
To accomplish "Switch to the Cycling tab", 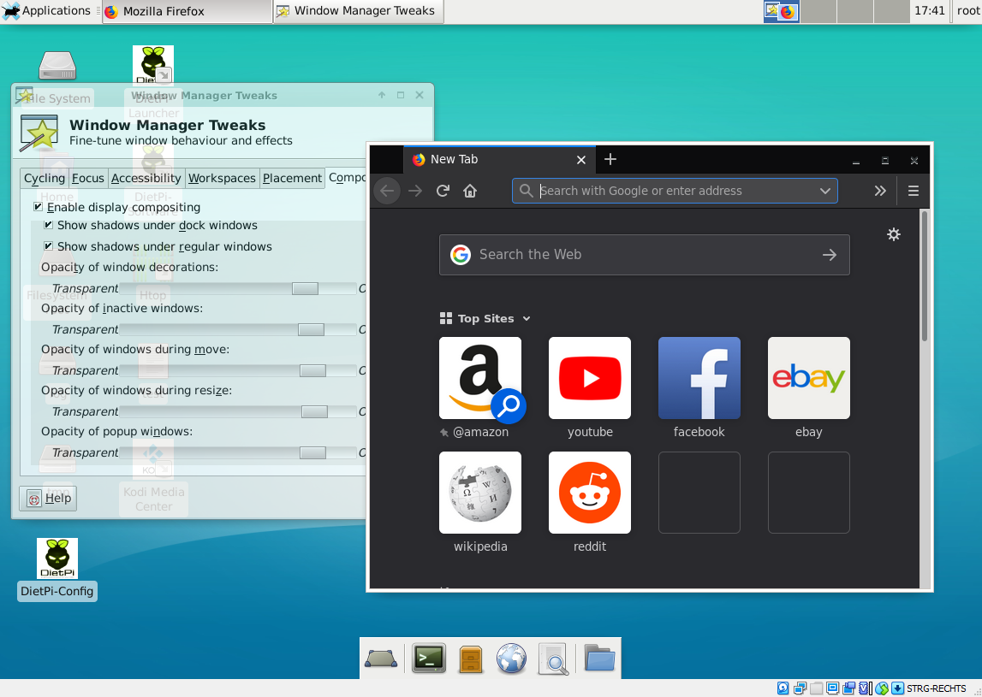I will (44, 179).
